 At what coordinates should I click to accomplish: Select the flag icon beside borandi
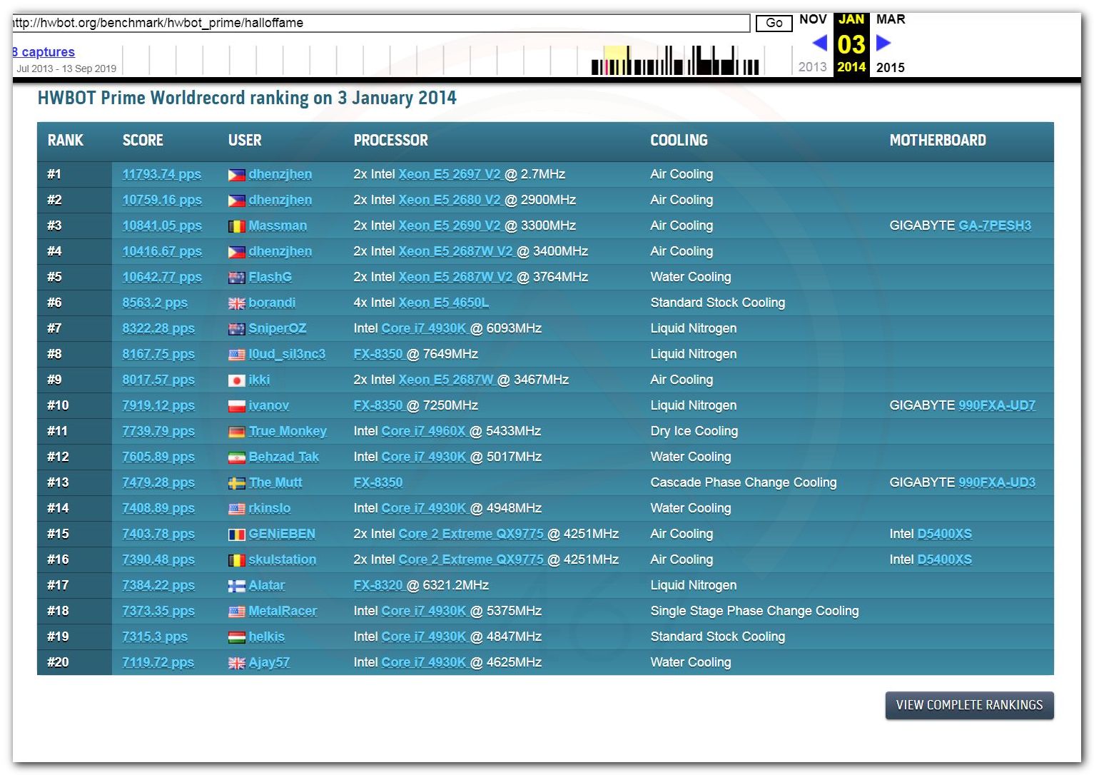[236, 303]
